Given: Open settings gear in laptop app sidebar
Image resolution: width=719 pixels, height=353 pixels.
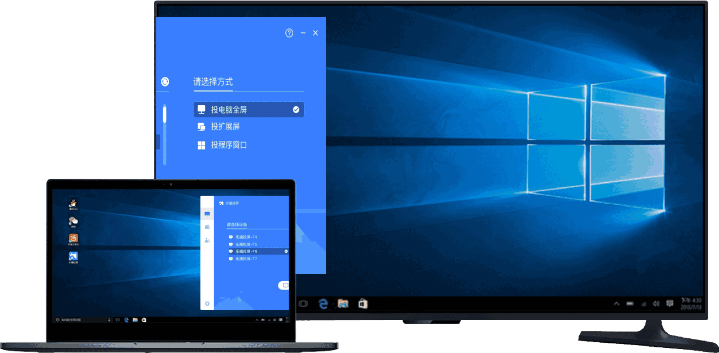Looking at the screenshot, I should [207, 304].
